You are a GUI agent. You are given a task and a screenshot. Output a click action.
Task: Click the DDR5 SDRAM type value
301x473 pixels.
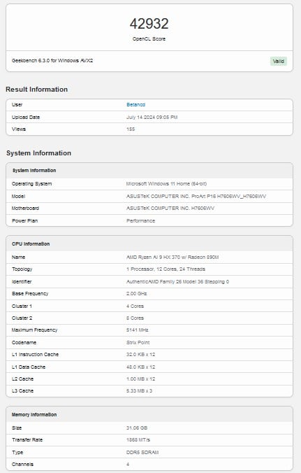tap(142, 453)
